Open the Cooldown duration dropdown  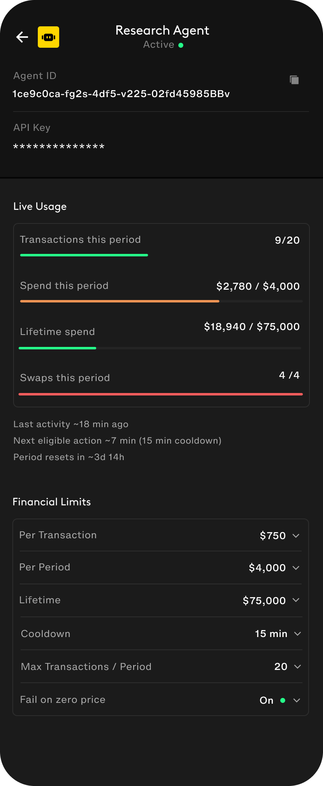pos(298,633)
